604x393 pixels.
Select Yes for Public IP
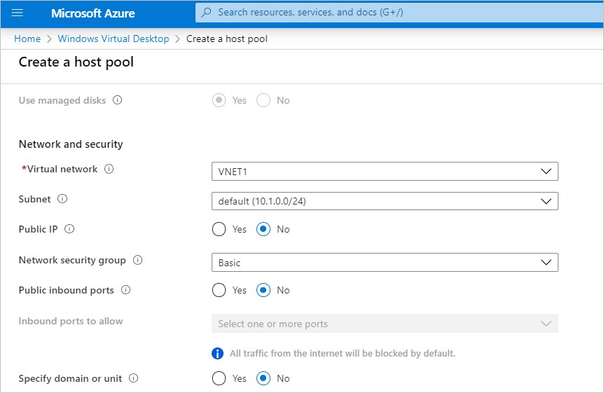point(219,229)
